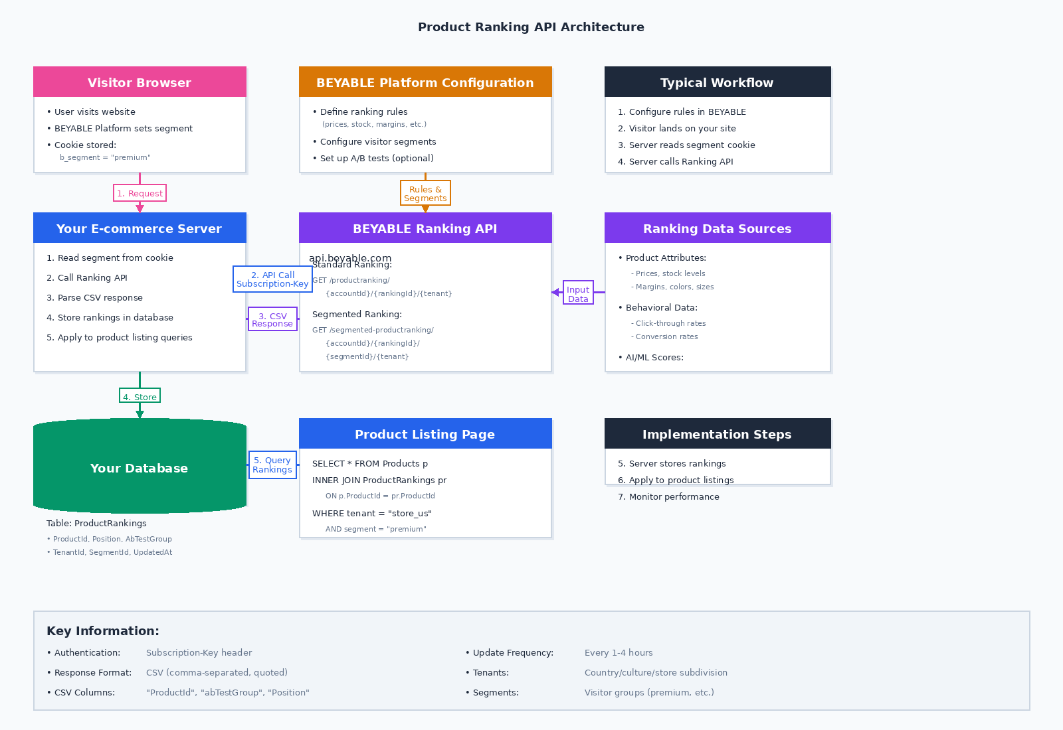Click the "2. API Call Subscription-Key" label
This screenshot has width=1063, height=730.
(272, 279)
